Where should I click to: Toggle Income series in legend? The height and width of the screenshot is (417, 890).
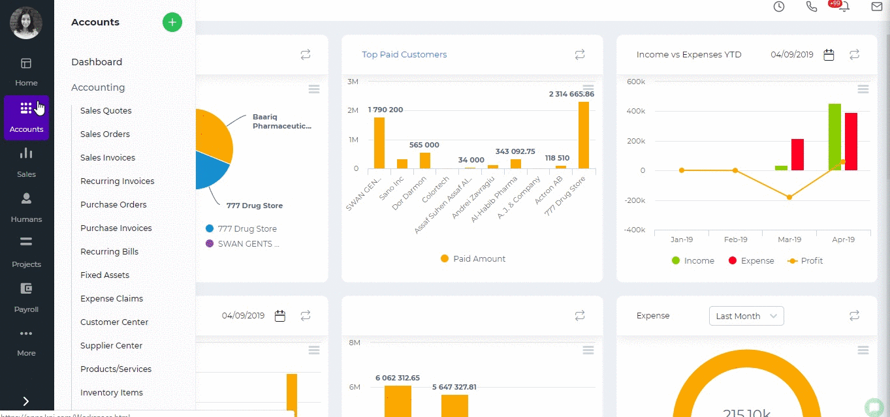tap(693, 261)
